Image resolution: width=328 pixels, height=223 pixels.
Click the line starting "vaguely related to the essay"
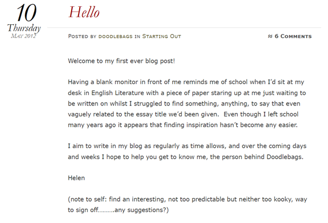[x=183, y=114]
